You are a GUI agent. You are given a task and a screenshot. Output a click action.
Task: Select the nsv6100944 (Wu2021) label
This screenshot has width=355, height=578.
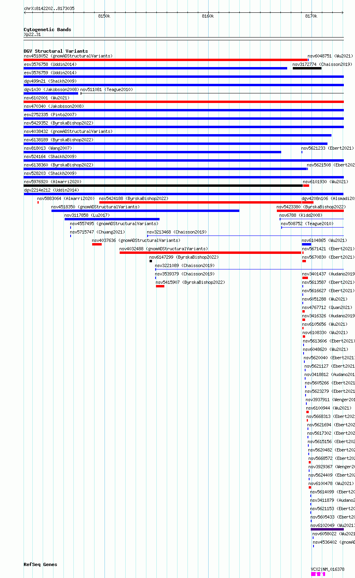pyautogui.click(x=329, y=408)
